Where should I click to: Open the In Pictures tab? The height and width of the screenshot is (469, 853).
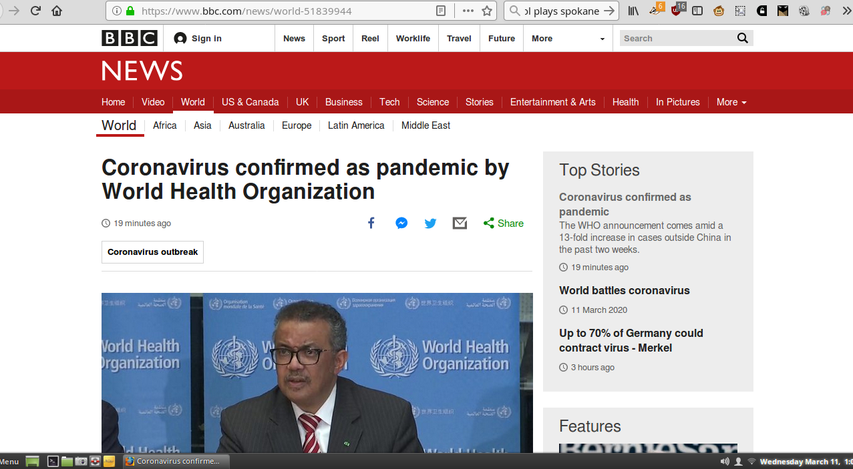click(x=678, y=102)
